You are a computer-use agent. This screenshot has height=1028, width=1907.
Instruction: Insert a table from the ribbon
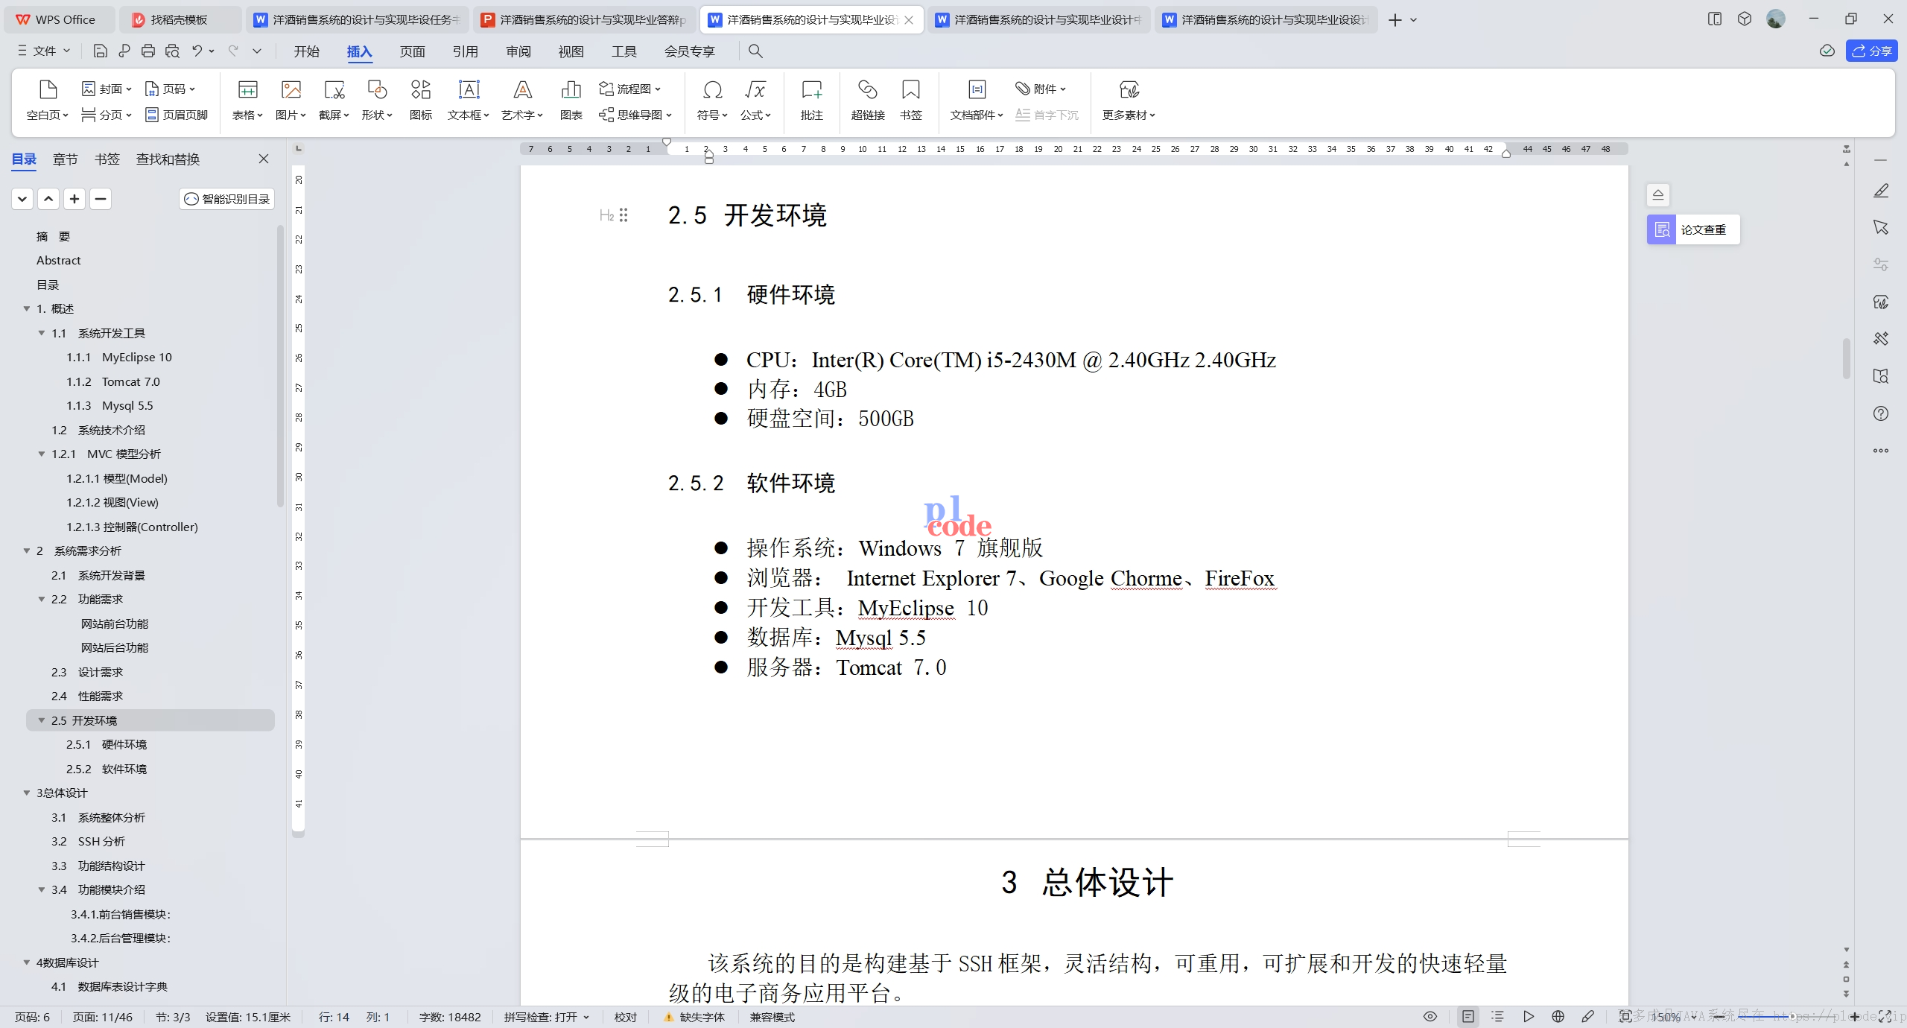(x=247, y=101)
